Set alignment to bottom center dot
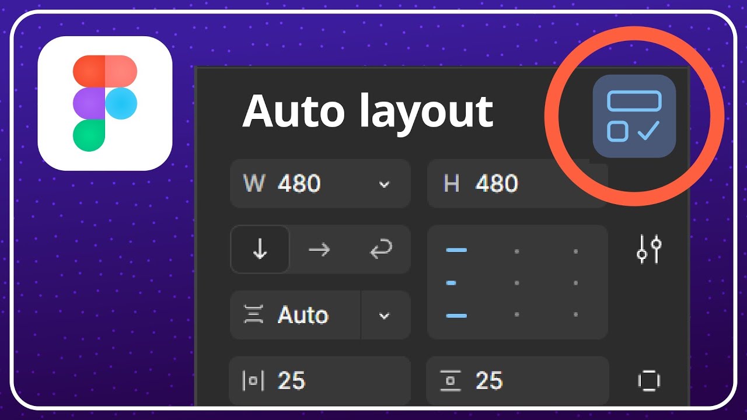Viewport: 747px width, 420px height. 517,314
